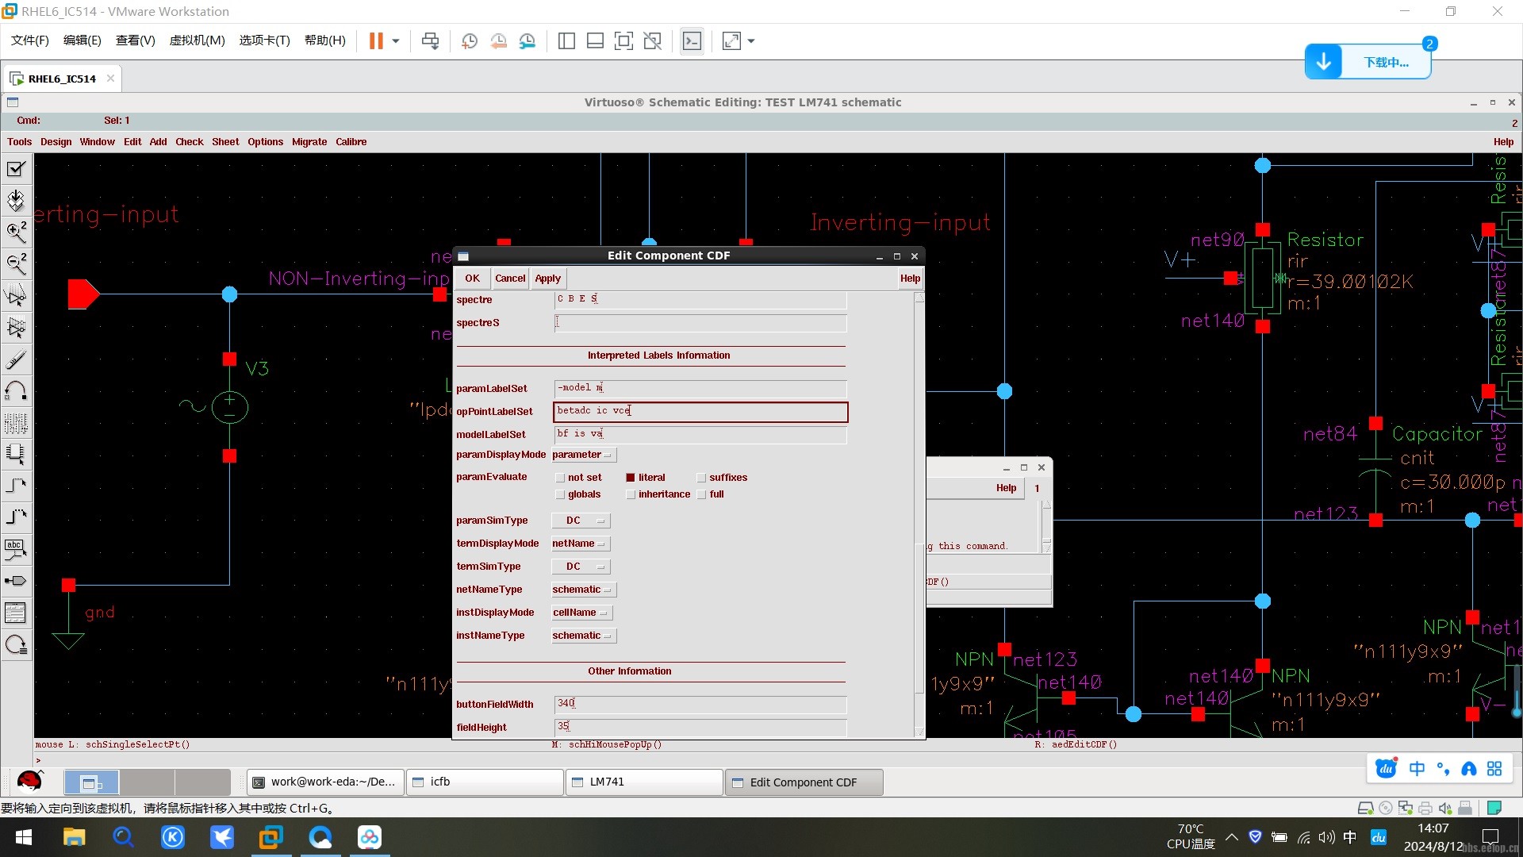Click the spectreS input field

pyautogui.click(x=700, y=323)
